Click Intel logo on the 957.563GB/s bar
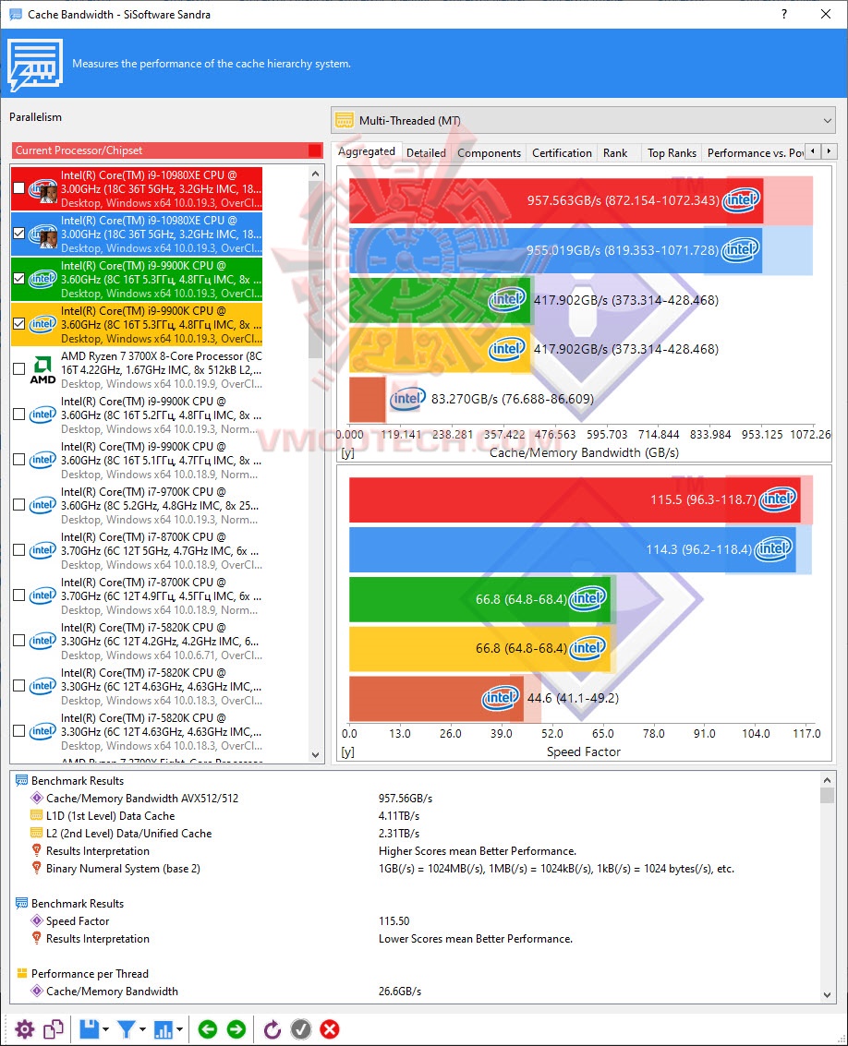This screenshot has width=848, height=1046. tap(742, 199)
